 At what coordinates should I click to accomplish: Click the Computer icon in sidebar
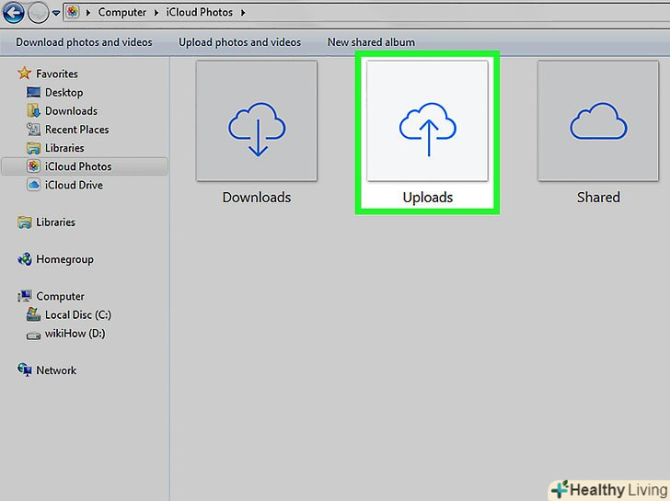tap(24, 296)
